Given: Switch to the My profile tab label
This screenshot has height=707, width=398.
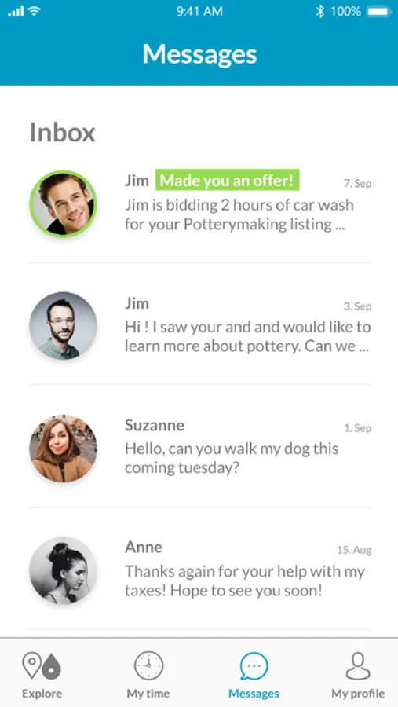Looking at the screenshot, I should click(x=358, y=694).
